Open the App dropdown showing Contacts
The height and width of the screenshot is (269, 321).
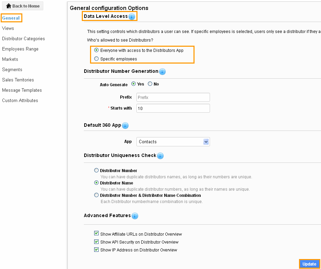point(173,142)
